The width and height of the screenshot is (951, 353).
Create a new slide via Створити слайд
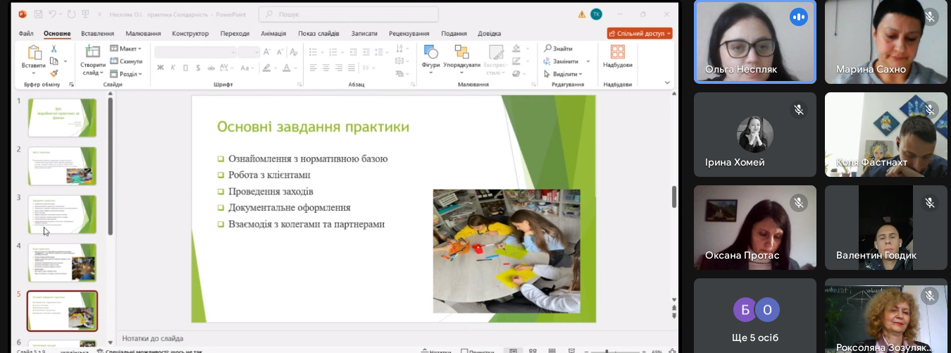point(93,61)
